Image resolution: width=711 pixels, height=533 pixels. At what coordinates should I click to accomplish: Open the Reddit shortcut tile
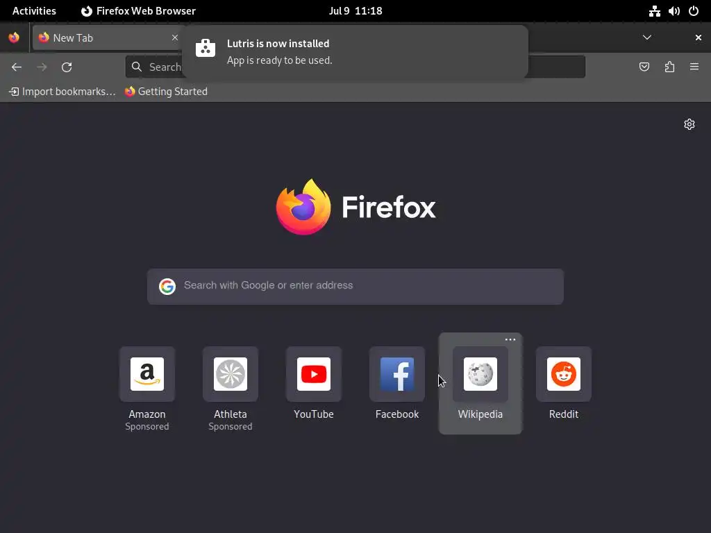[x=564, y=374]
